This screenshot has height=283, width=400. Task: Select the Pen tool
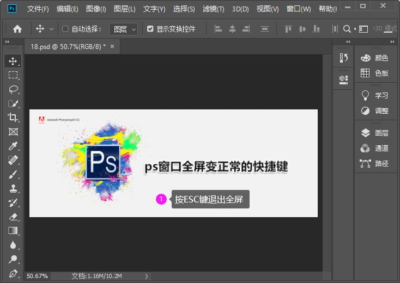(x=13, y=273)
